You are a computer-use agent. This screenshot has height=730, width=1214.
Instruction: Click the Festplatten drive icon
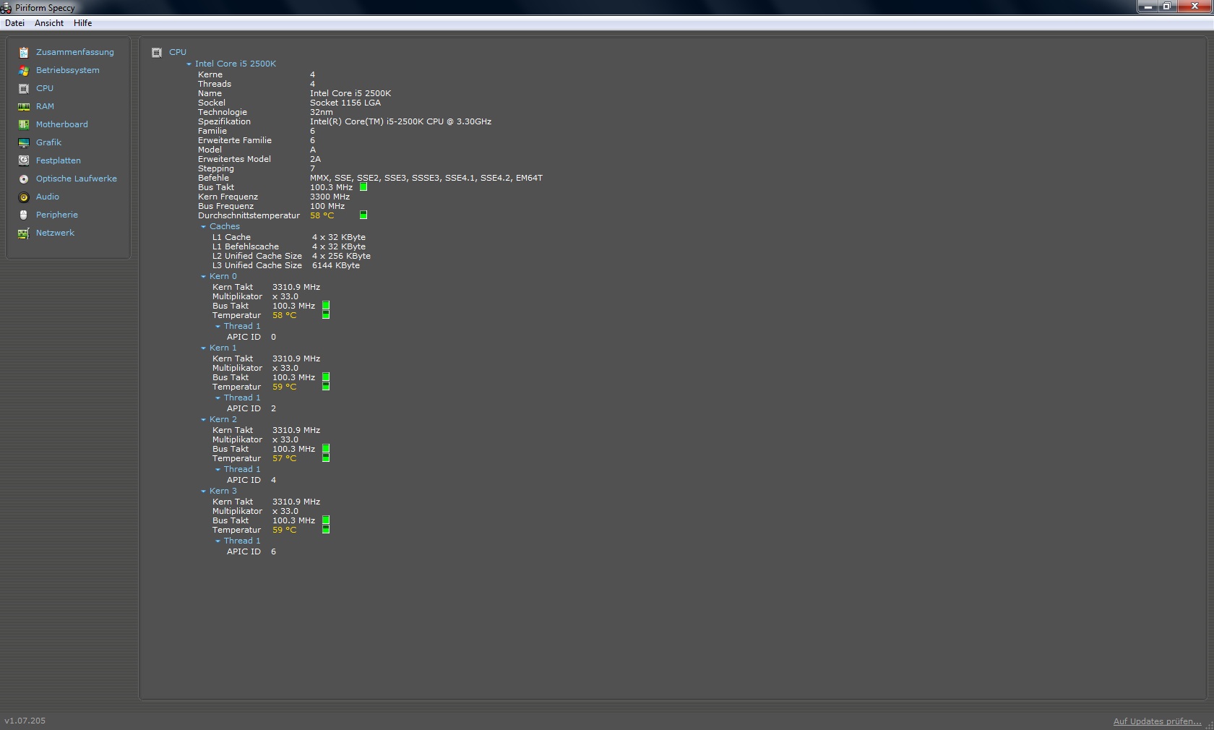[x=24, y=160]
